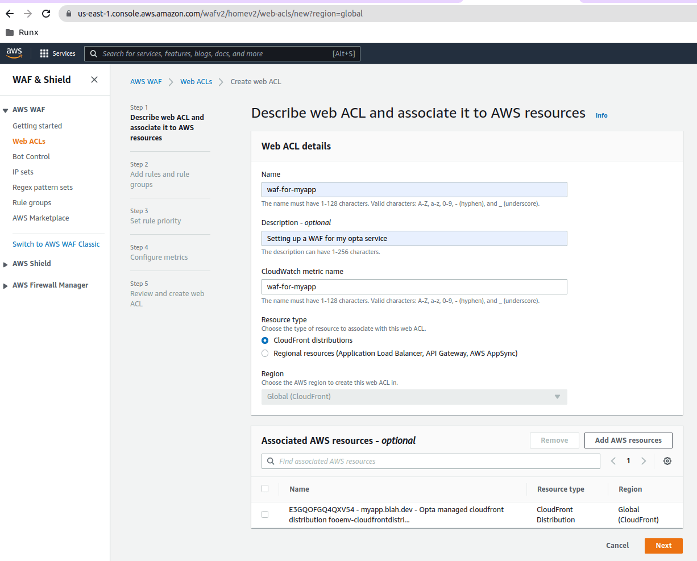
Task: Open resource table preferences via the gear icon
Action: click(x=667, y=461)
